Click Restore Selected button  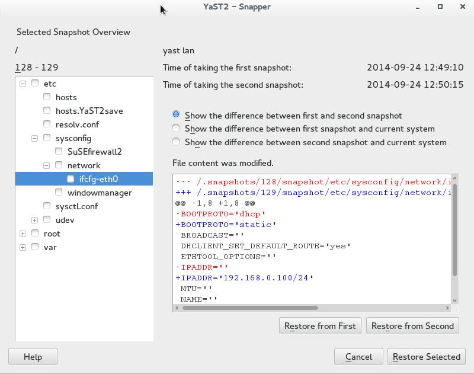[x=426, y=356]
